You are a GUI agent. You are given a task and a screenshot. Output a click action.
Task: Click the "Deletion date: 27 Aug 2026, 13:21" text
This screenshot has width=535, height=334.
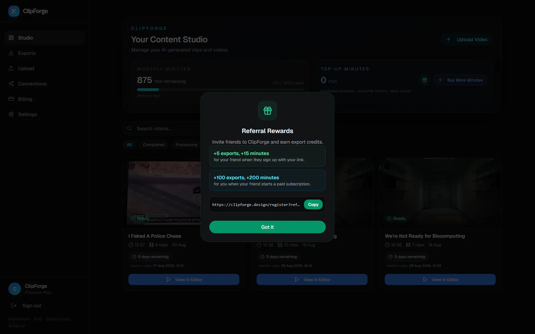pyautogui.click(x=157, y=266)
